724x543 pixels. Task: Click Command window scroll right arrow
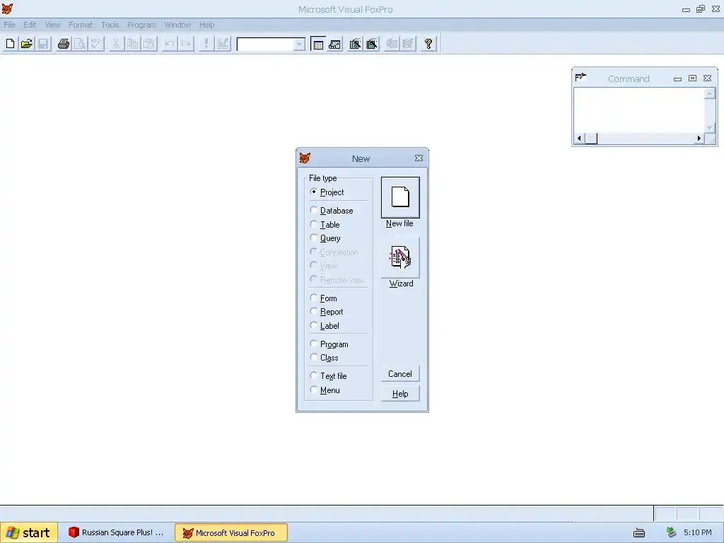[x=699, y=138]
